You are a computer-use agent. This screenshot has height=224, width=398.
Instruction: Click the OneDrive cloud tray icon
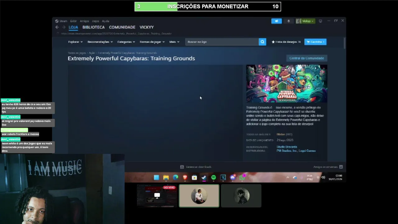(x=295, y=178)
